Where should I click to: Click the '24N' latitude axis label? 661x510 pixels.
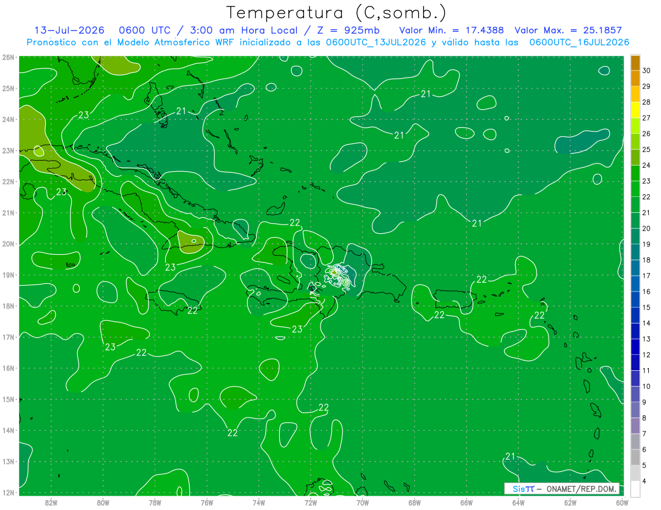pos(8,119)
